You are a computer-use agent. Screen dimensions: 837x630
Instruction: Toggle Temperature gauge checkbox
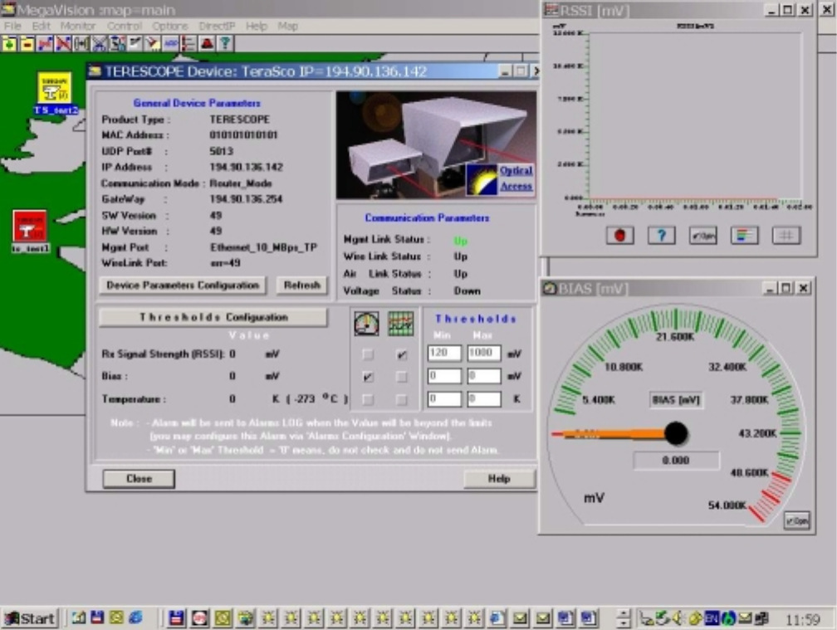367,399
